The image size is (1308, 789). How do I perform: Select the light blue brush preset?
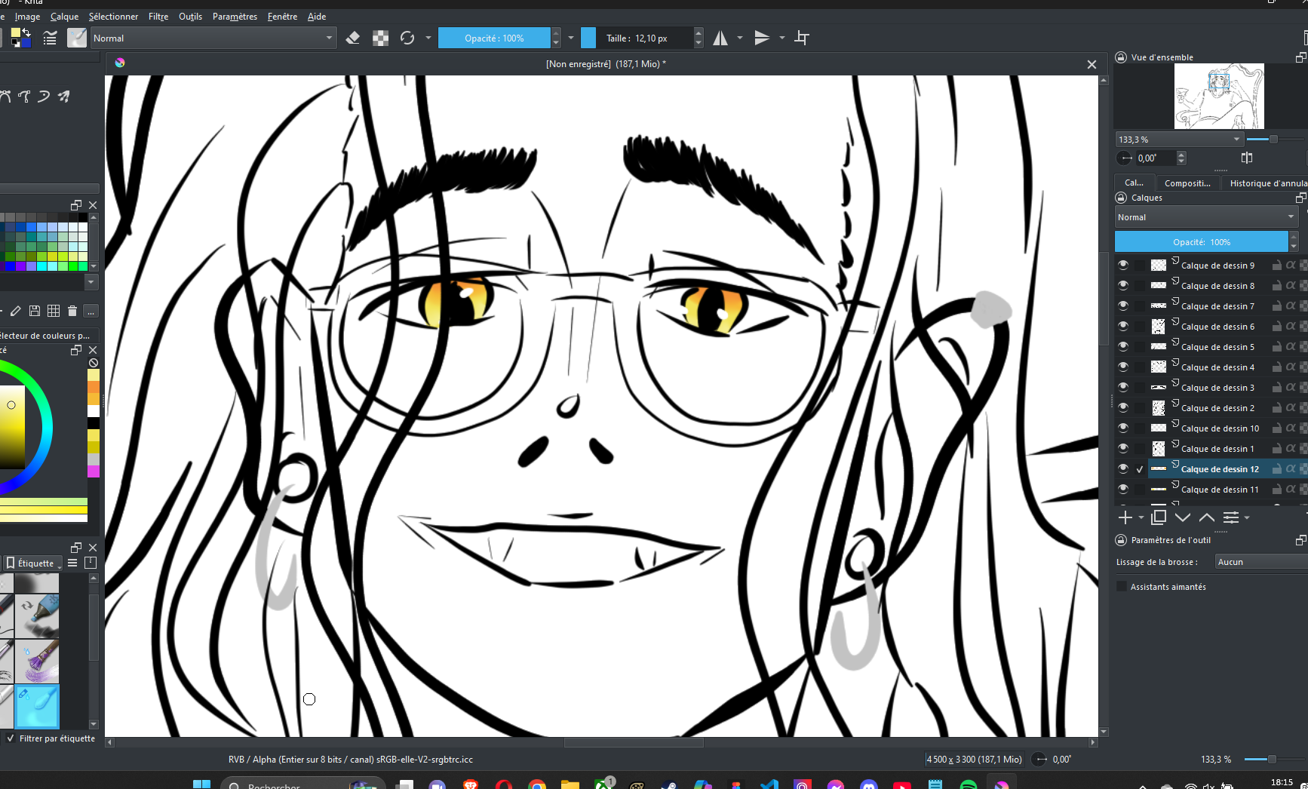pos(37,706)
